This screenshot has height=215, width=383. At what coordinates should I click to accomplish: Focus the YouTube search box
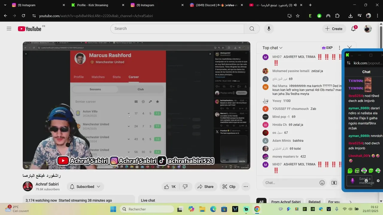(177, 29)
